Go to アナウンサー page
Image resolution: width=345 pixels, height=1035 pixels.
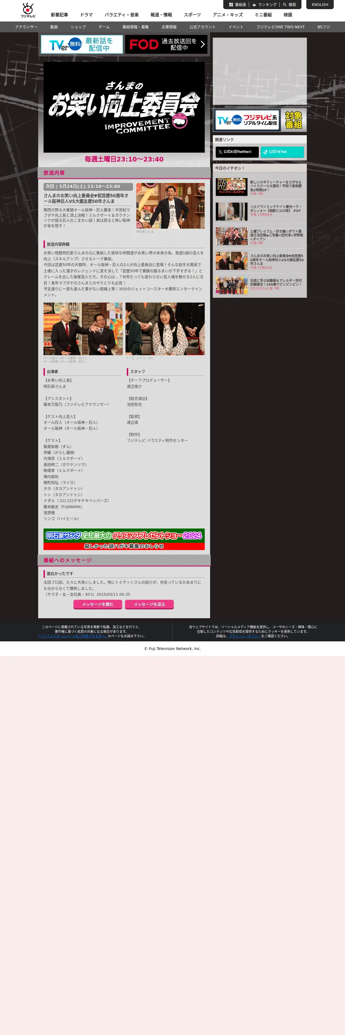coord(27,27)
